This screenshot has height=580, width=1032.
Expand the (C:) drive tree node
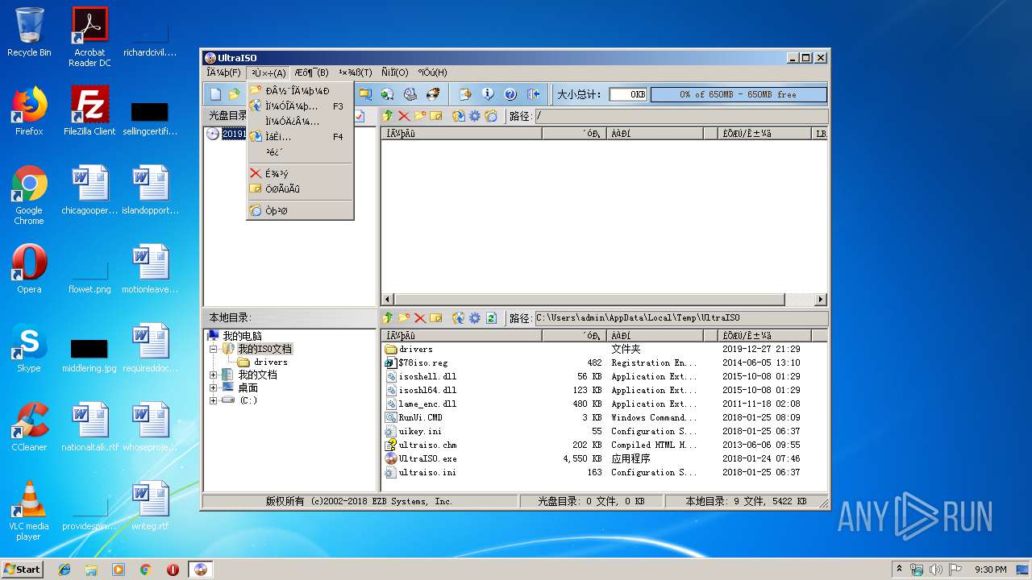pos(214,400)
